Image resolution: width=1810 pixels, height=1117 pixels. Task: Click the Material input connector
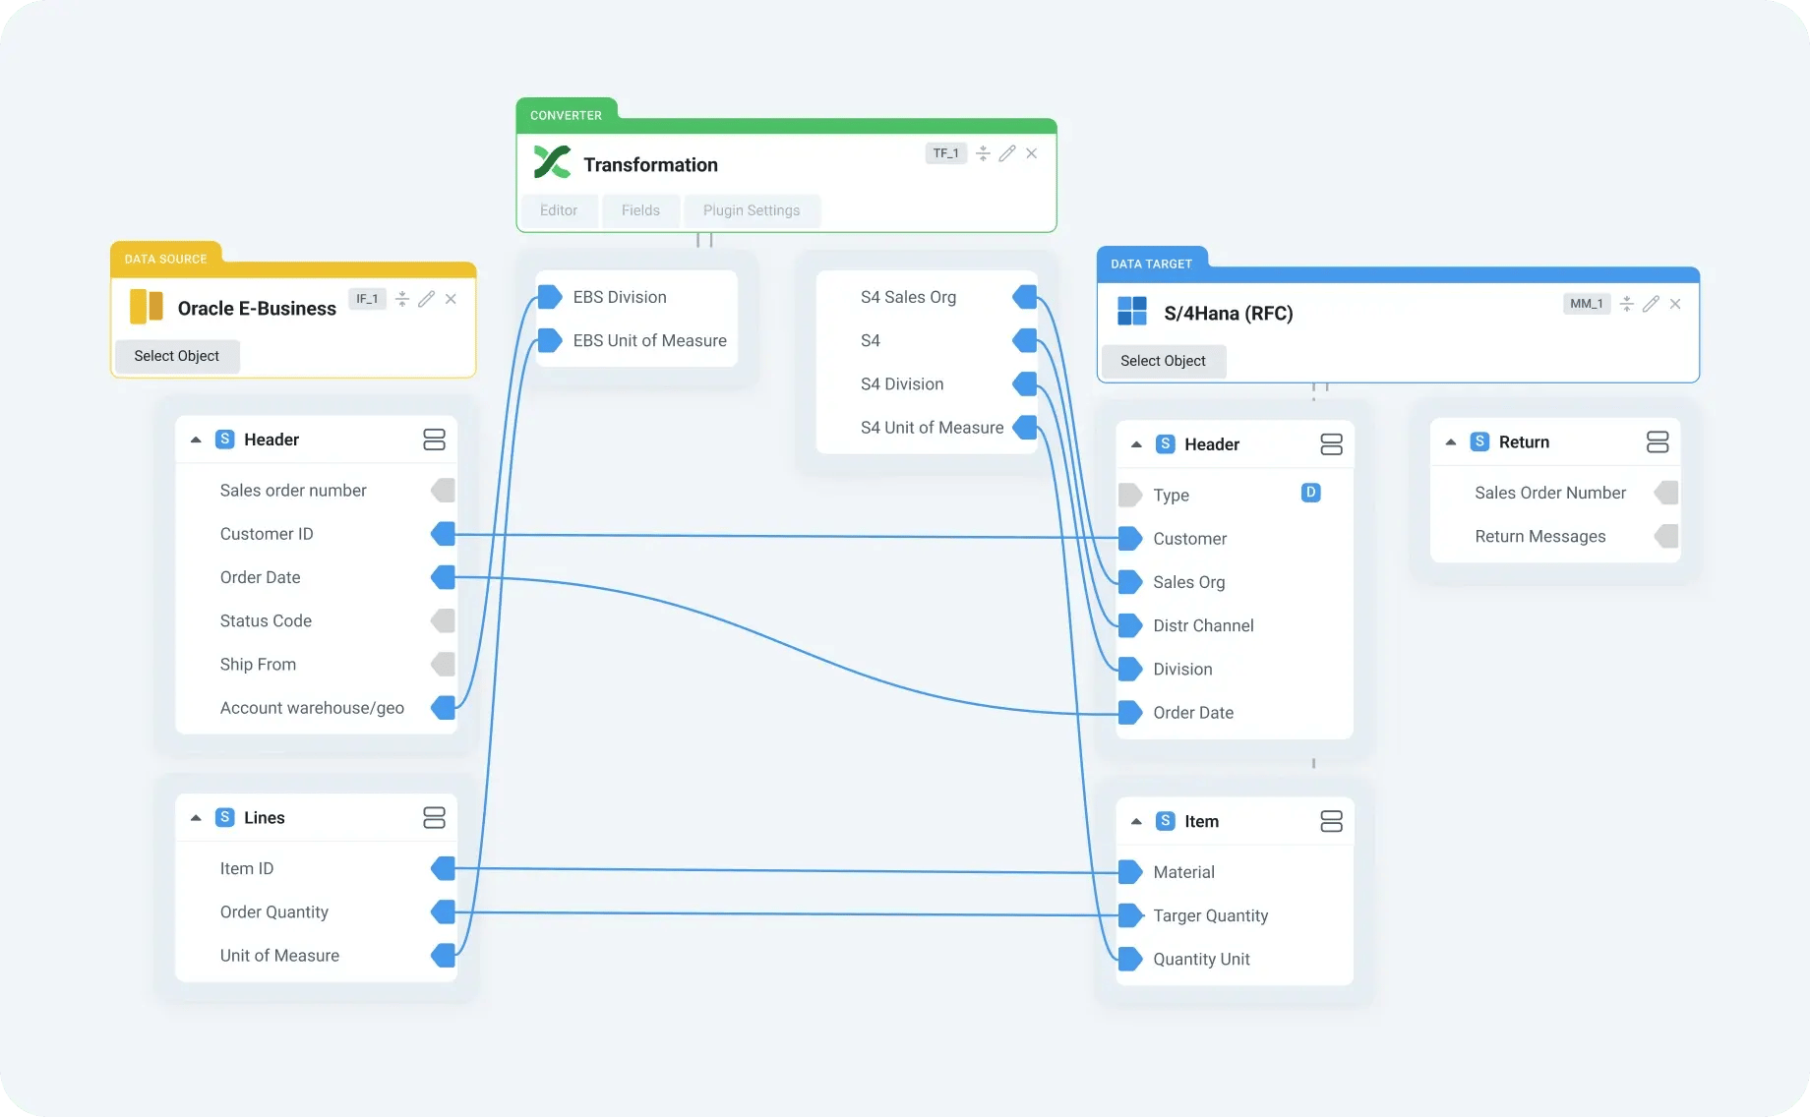pyautogui.click(x=1129, y=871)
